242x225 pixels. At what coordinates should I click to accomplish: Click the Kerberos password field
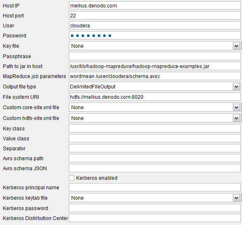155,208
